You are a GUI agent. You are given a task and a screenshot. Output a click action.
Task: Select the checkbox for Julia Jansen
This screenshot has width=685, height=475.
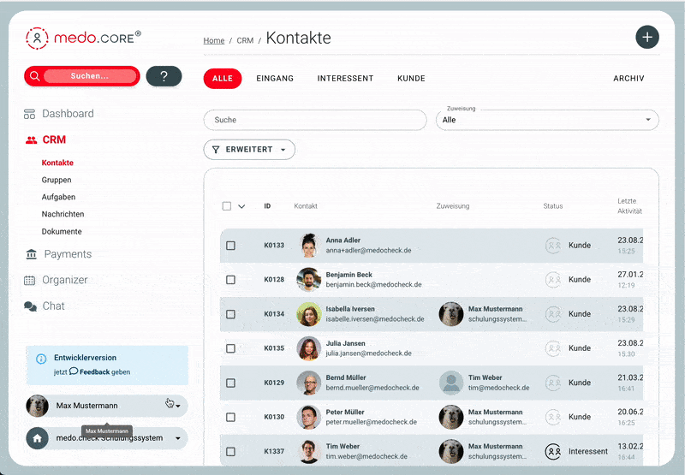(230, 348)
